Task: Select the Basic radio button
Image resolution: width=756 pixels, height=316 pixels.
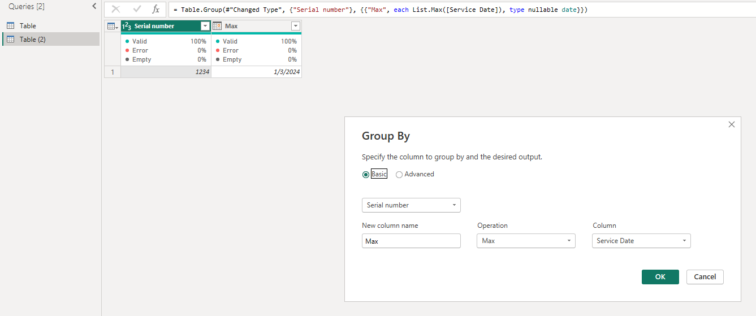Action: coord(366,175)
